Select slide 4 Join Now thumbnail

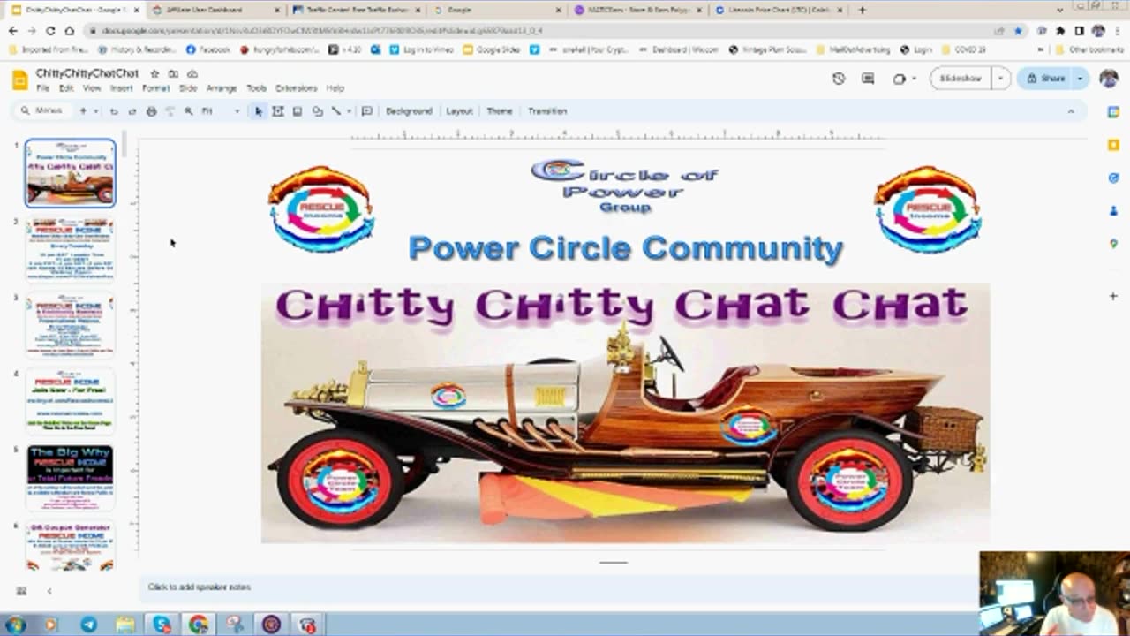[70, 401]
